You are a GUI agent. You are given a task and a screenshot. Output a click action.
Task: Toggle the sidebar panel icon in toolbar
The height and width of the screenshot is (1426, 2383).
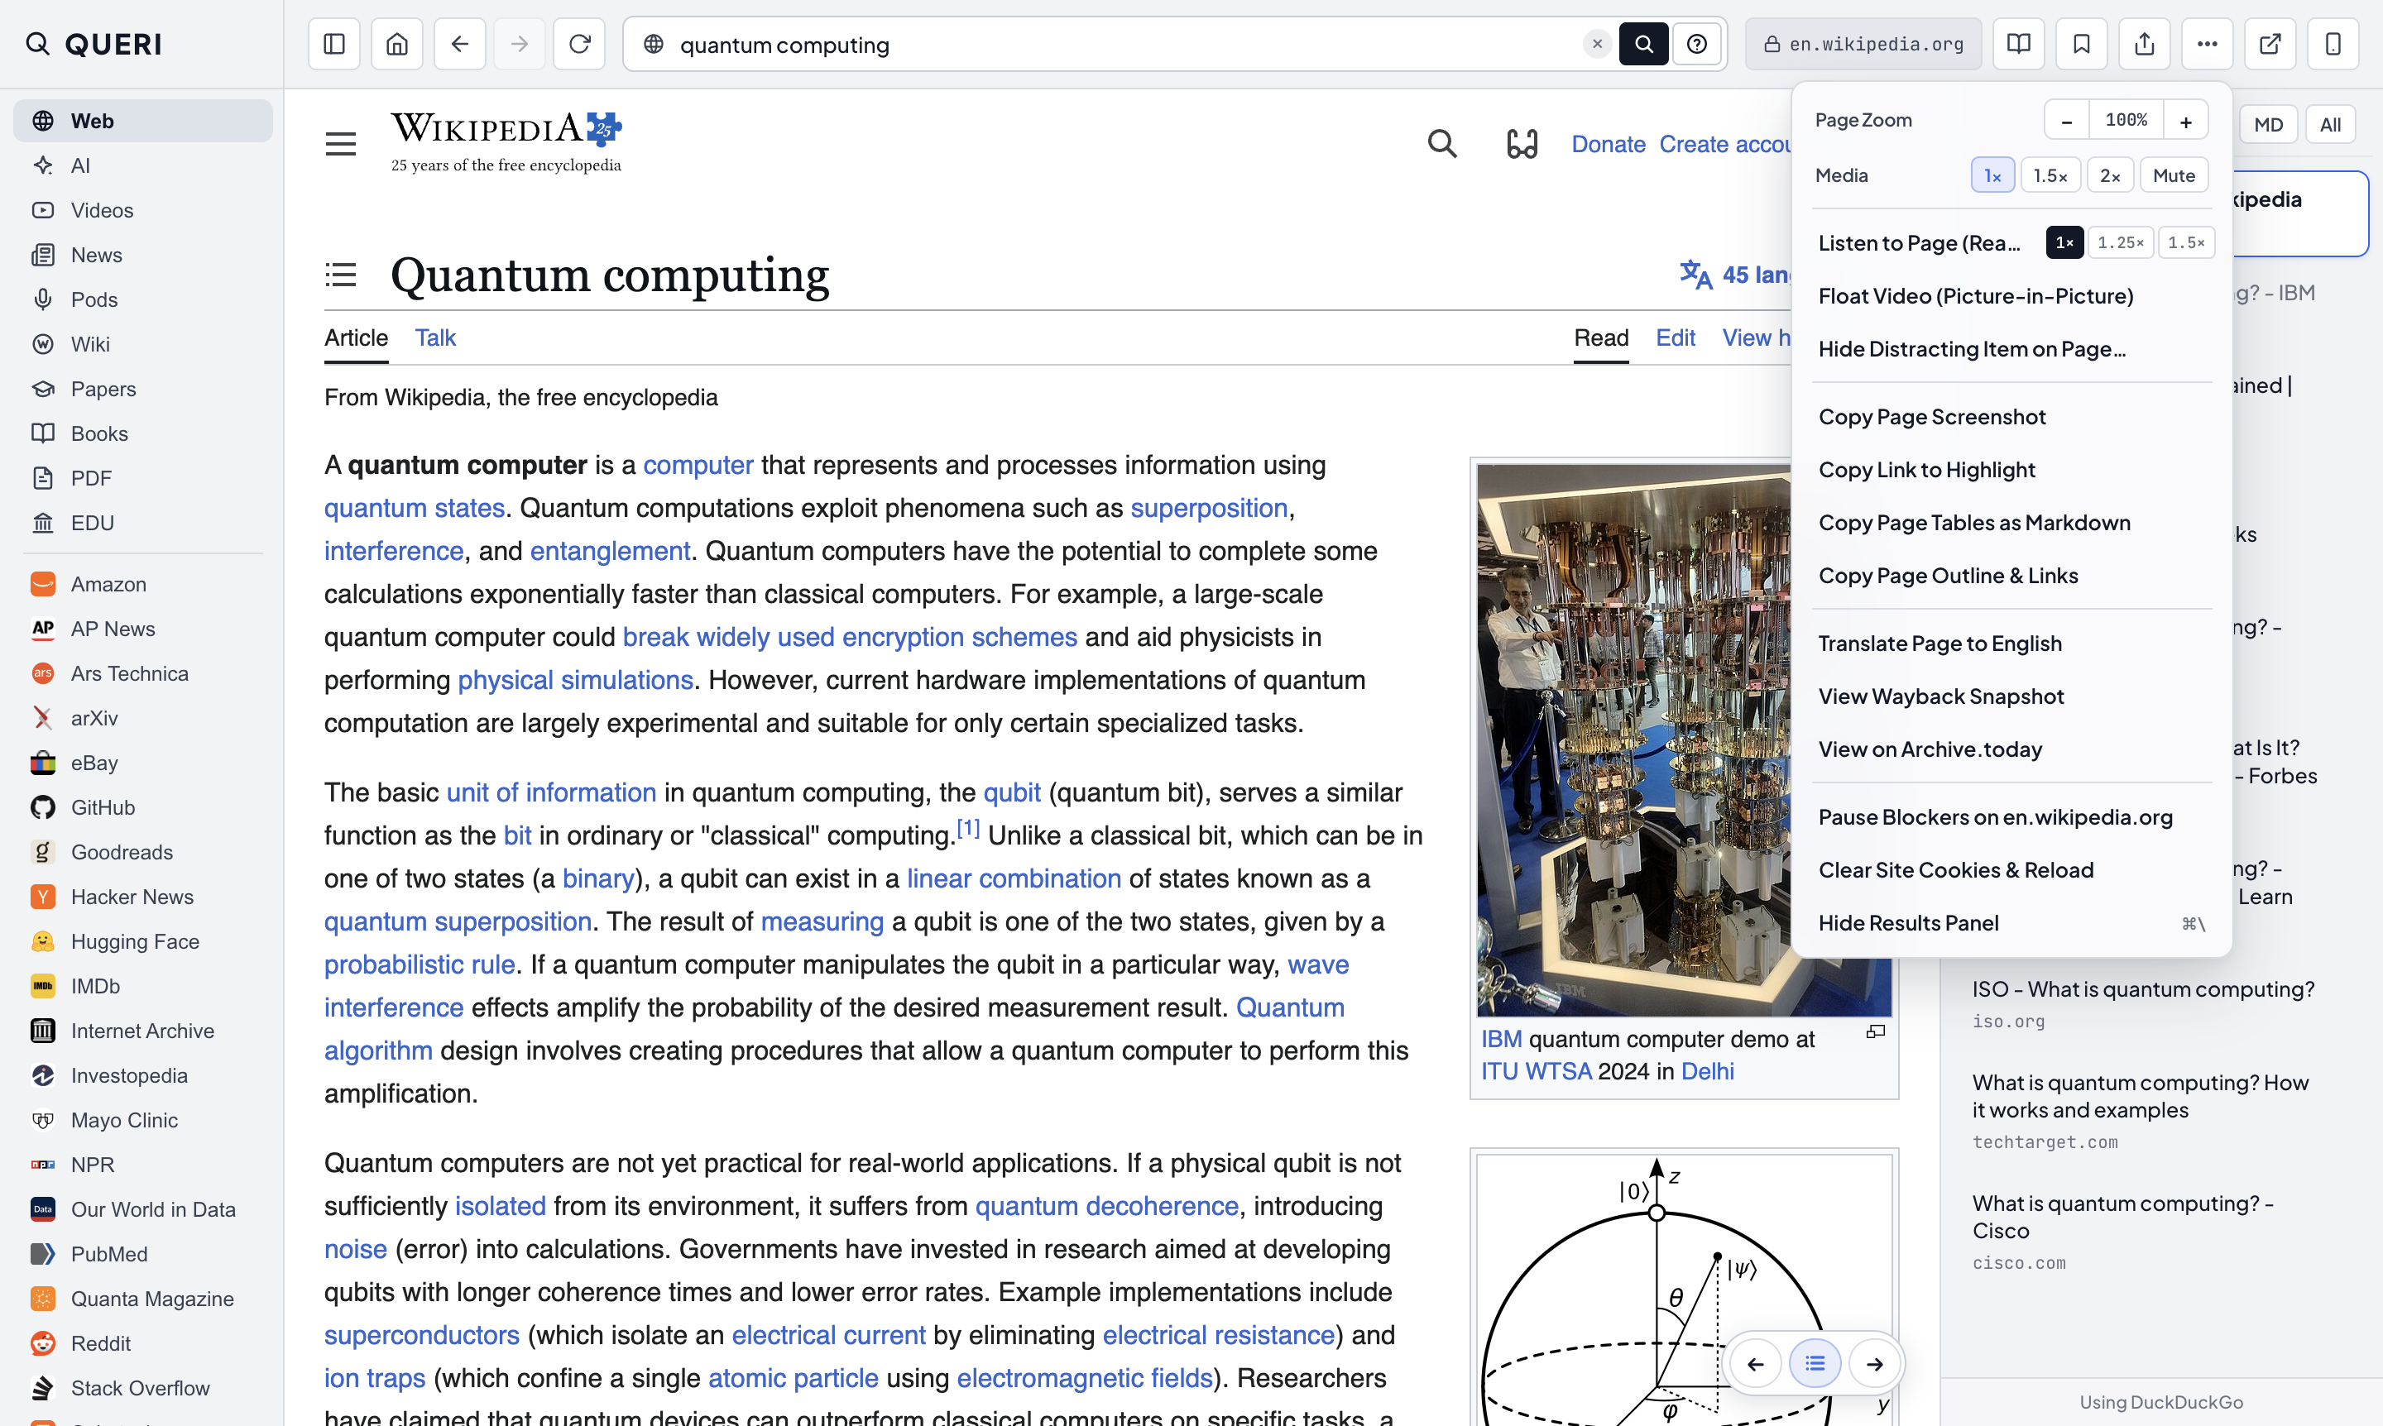pyautogui.click(x=333, y=44)
